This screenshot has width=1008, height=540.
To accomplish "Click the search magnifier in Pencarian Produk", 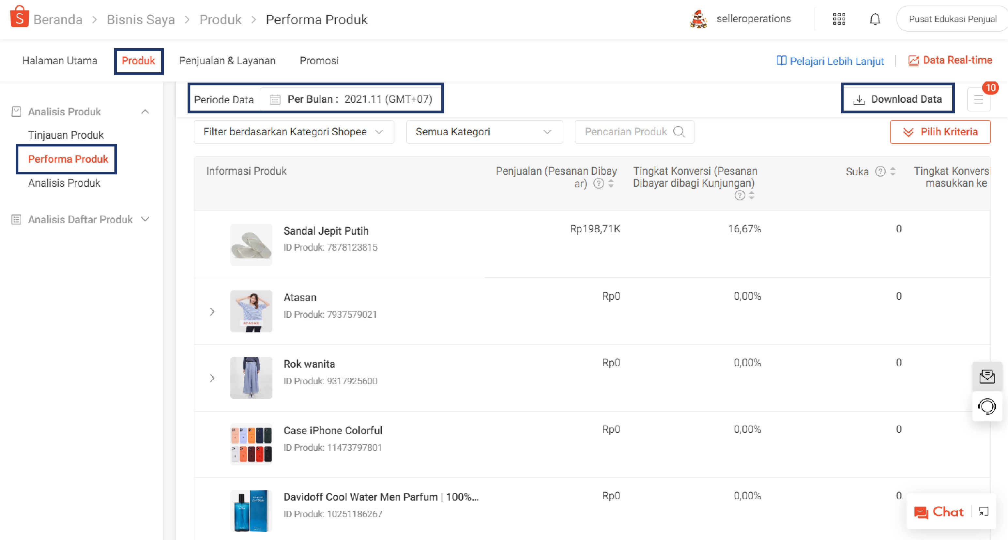I will pyautogui.click(x=679, y=132).
